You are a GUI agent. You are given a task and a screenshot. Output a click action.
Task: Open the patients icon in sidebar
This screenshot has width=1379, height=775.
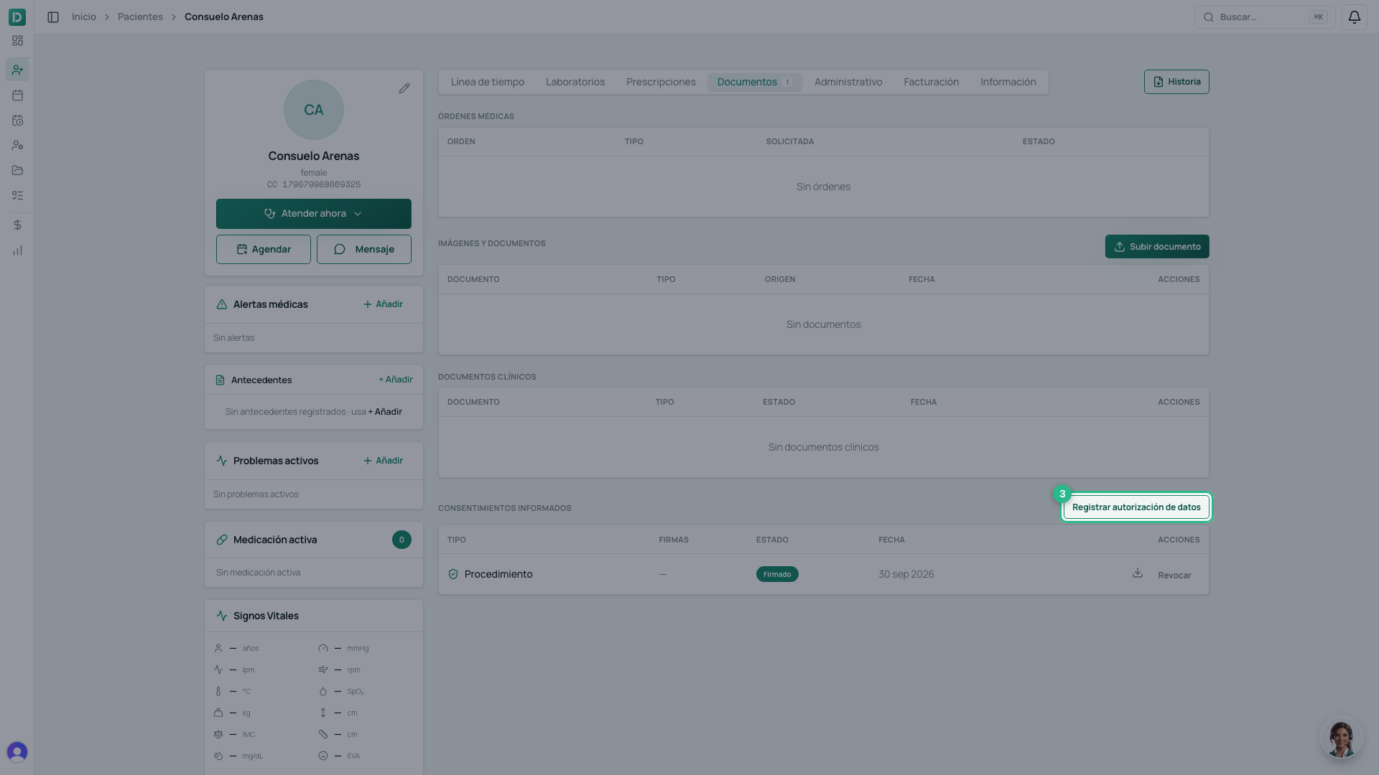click(17, 70)
